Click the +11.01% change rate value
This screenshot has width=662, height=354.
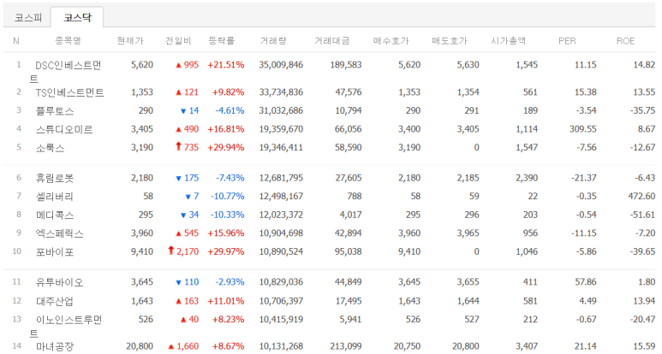click(x=226, y=301)
